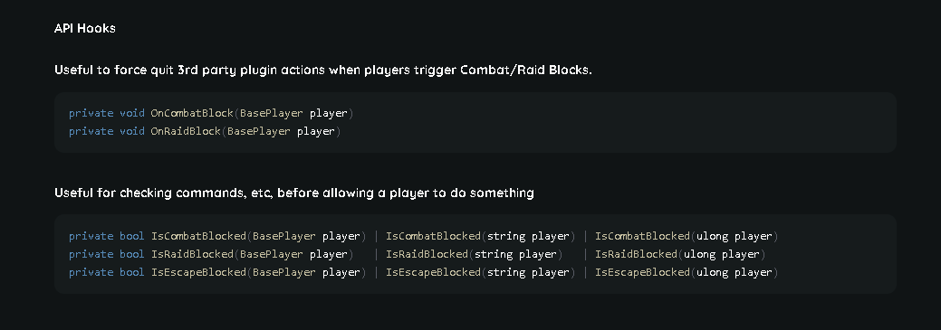The width and height of the screenshot is (941, 330).
Task: Click IsCombatBlocked with string player parameter
Action: (x=480, y=236)
